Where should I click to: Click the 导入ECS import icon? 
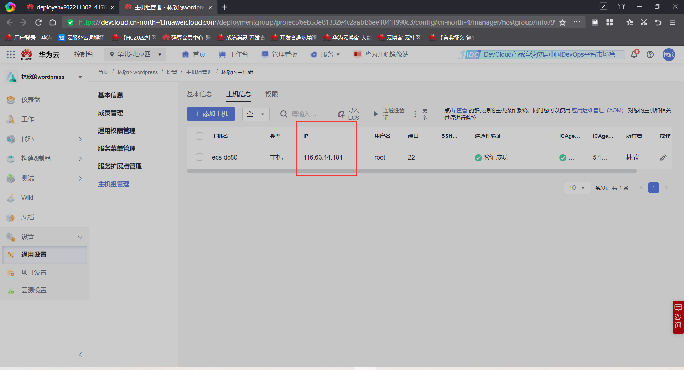click(341, 114)
